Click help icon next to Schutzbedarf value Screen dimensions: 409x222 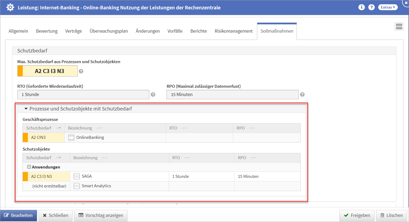pyautogui.click(x=81, y=71)
